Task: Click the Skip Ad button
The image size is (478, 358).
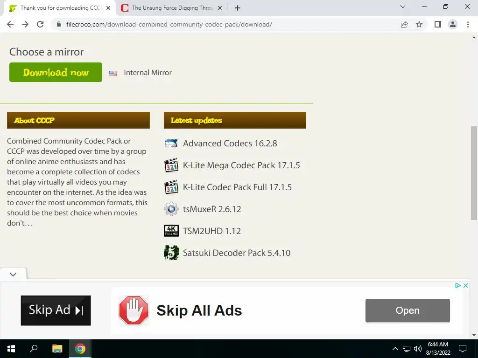Action: click(56, 310)
